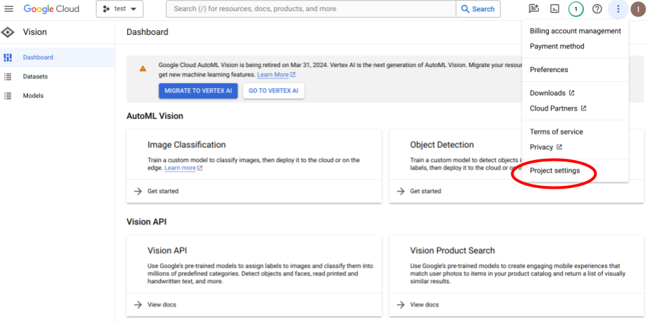Open the Cloud Shell terminal icon
This screenshot has width=649, height=323.
(x=554, y=9)
